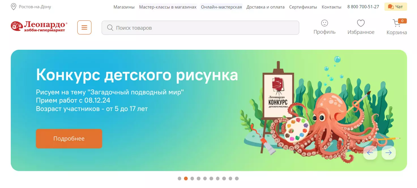Open the hamburger catalog menu button
The height and width of the screenshot is (188, 417).
pyautogui.click(x=84, y=27)
